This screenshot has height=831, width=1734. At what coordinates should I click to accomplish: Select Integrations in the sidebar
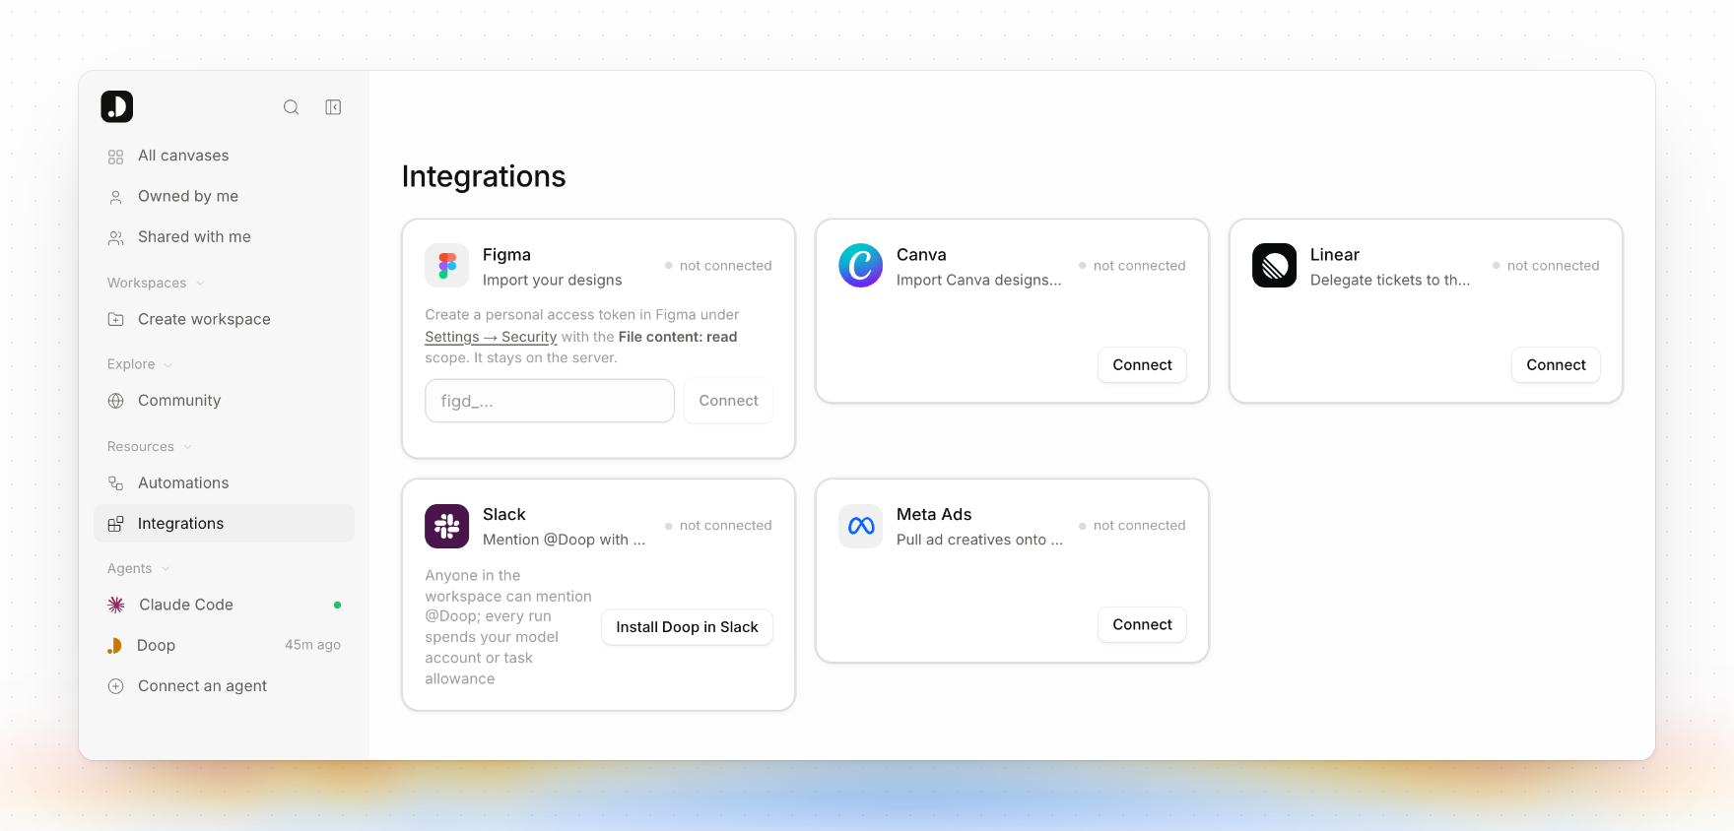(x=224, y=523)
